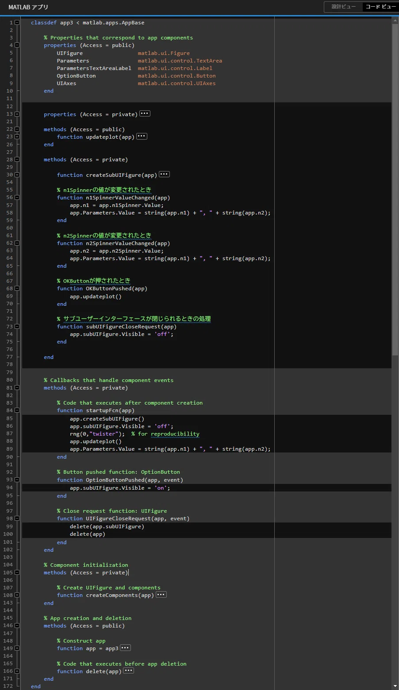
Task: Click the scrollbar up arrow in the editor
Action: [395, 20]
